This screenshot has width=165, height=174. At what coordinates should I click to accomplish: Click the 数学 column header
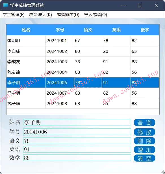[x=145, y=30]
